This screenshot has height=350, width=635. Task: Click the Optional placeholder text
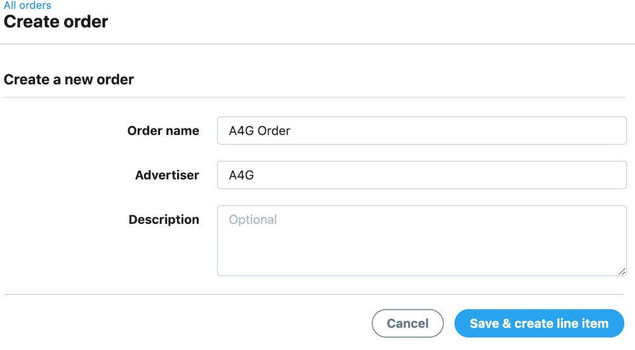(253, 220)
